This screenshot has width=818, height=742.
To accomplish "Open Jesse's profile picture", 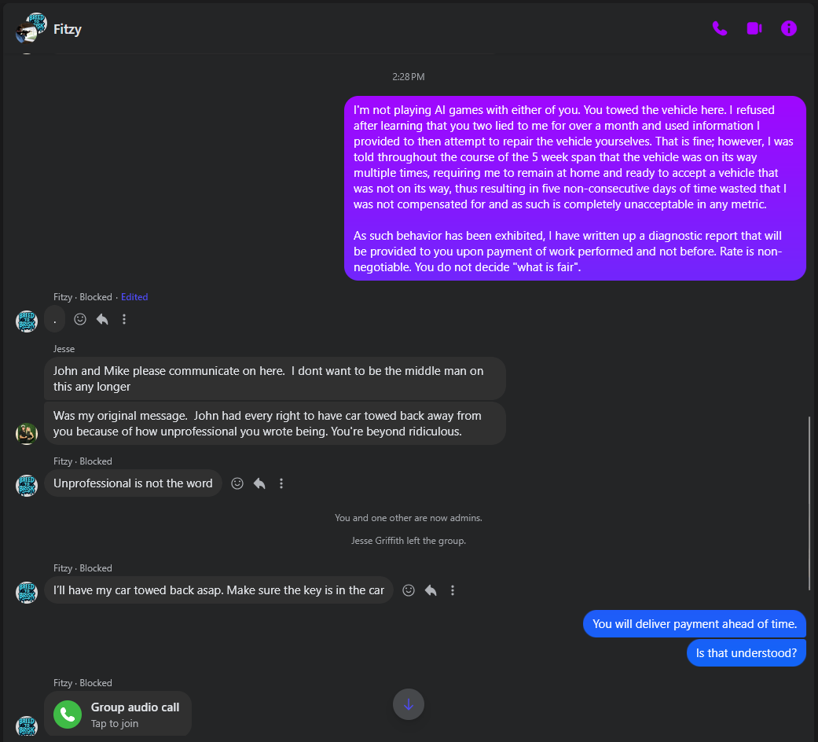I will pyautogui.click(x=27, y=434).
